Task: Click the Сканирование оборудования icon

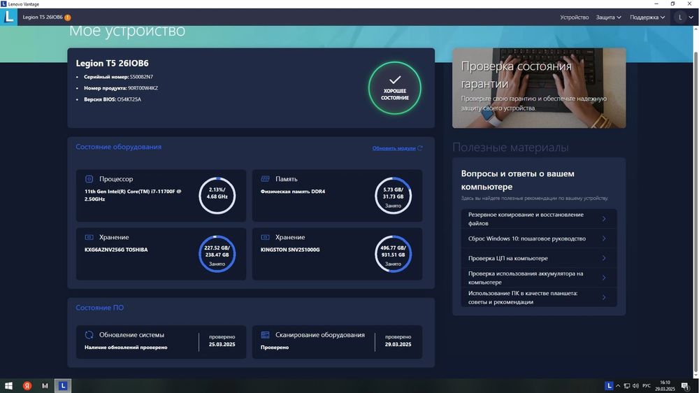Action: [265, 334]
